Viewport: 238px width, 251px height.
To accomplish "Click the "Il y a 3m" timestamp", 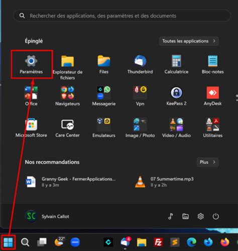I will click(50, 185).
